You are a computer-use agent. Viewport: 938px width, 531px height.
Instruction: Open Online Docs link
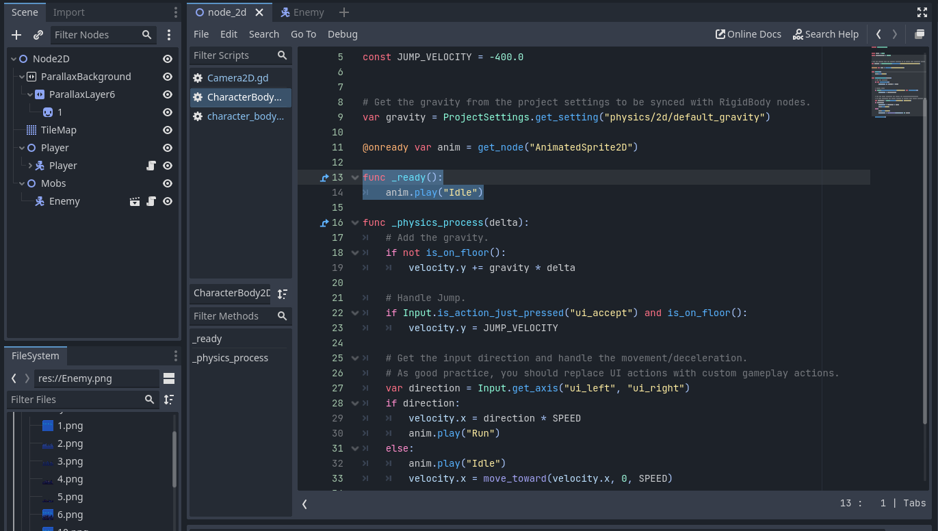point(748,34)
